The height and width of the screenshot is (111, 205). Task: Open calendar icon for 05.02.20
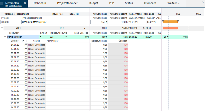pos(26,78)
